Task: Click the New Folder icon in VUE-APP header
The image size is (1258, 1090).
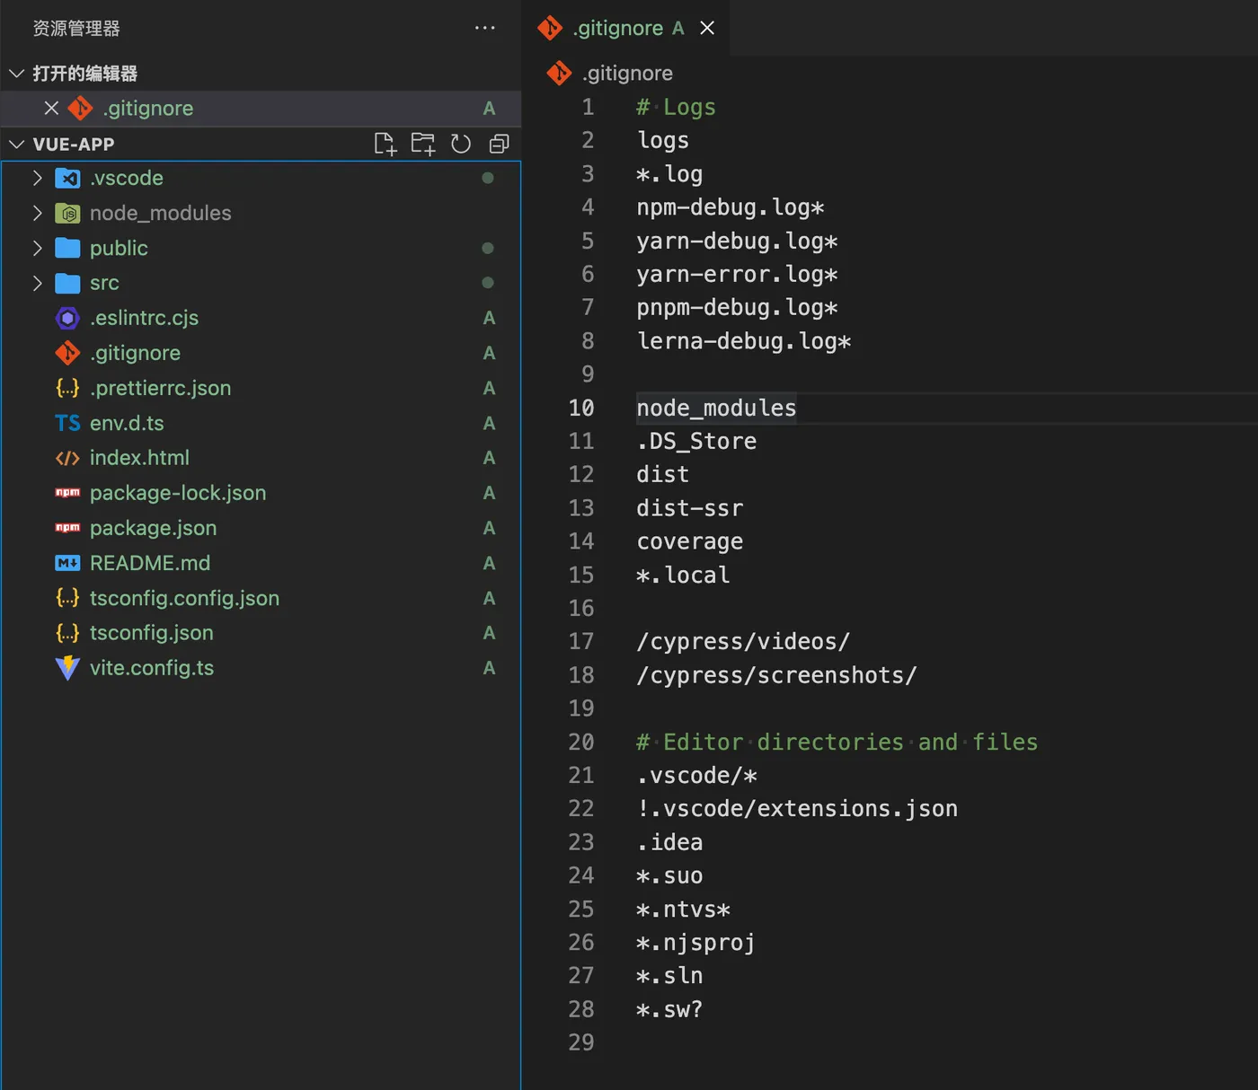Action: click(423, 144)
